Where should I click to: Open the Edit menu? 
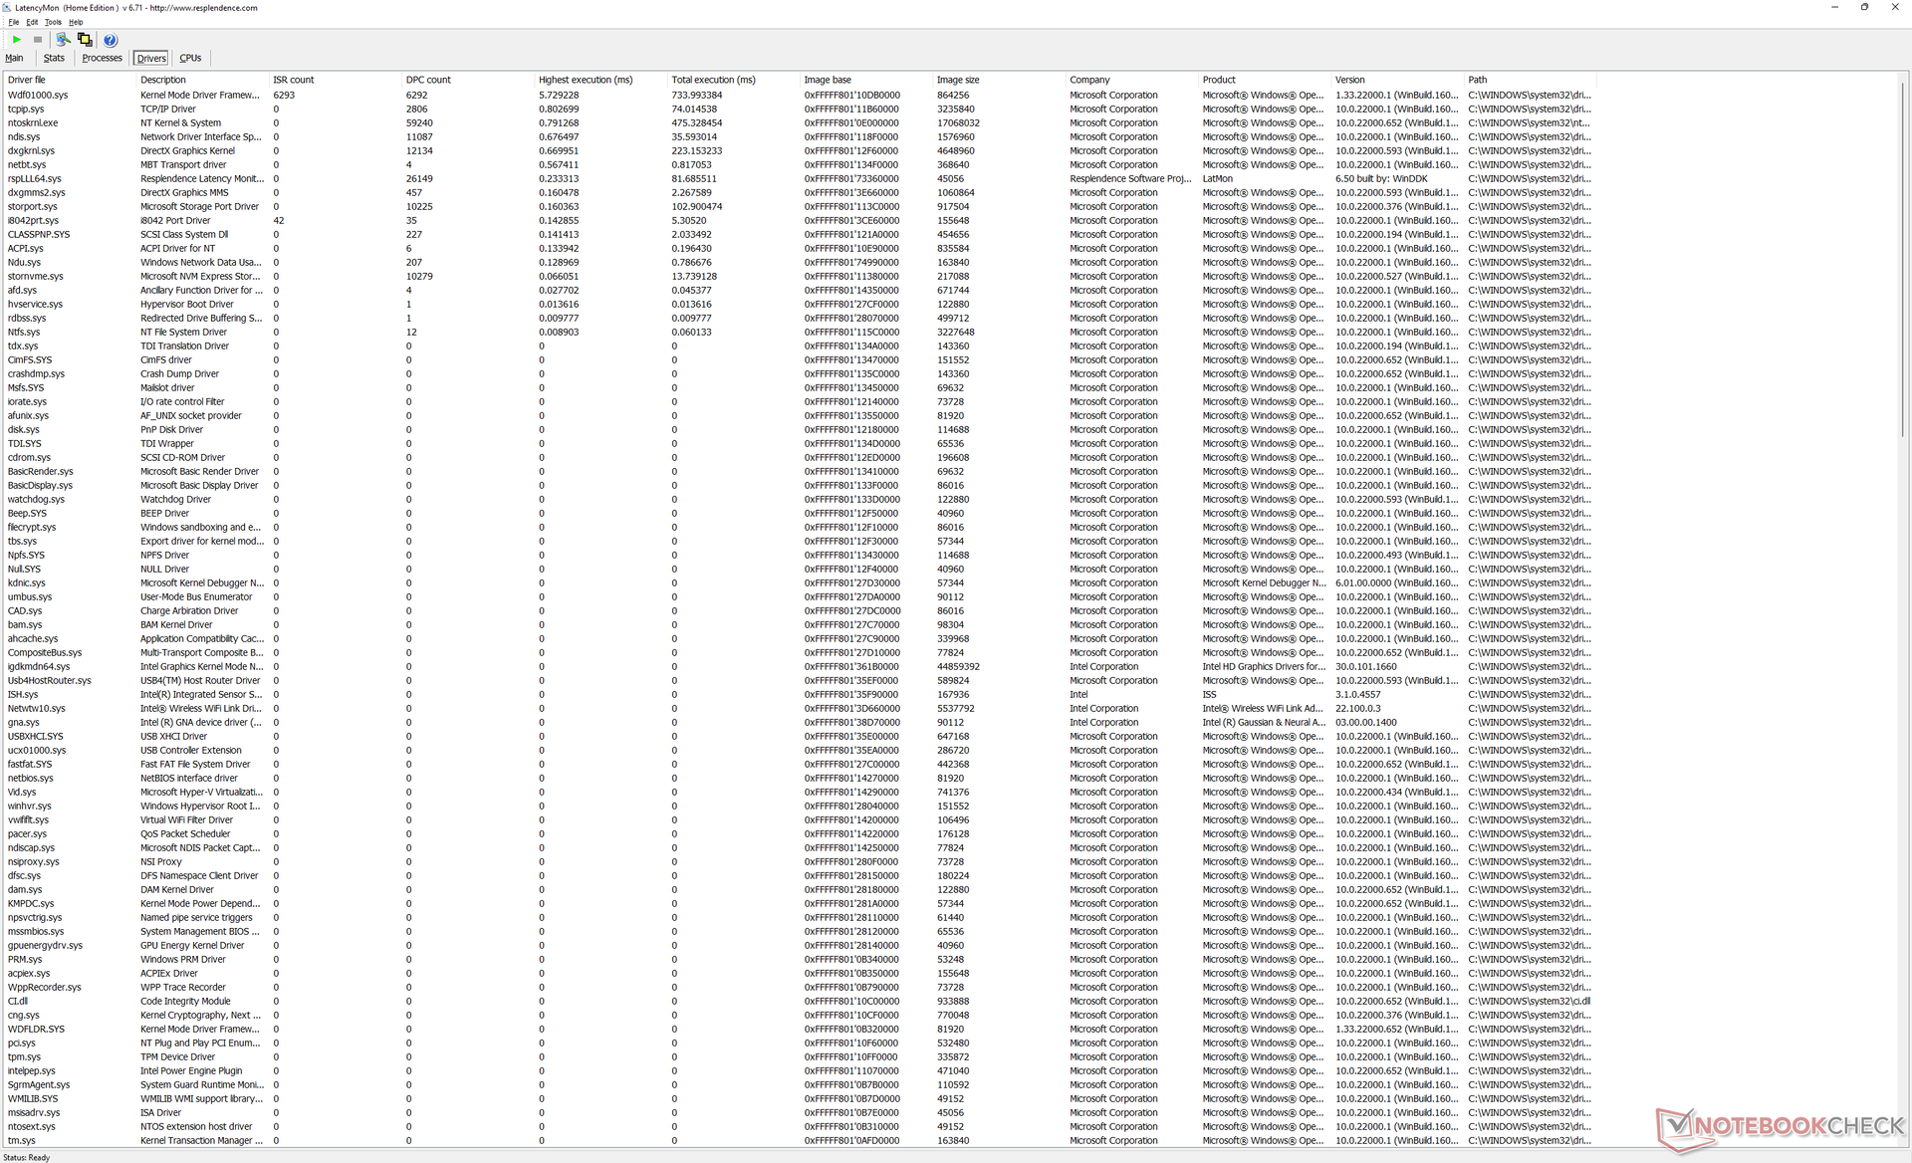pyautogui.click(x=32, y=22)
